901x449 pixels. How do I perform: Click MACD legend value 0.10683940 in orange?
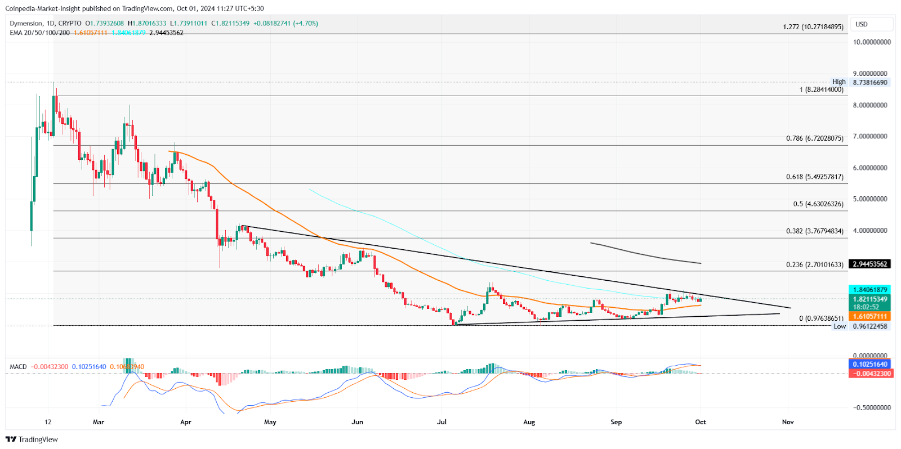coord(127,367)
